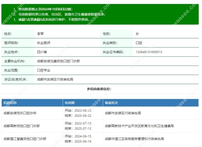202x147 pixels.
Task: Click the 发证(批准)机关 label
Action: 16,79
